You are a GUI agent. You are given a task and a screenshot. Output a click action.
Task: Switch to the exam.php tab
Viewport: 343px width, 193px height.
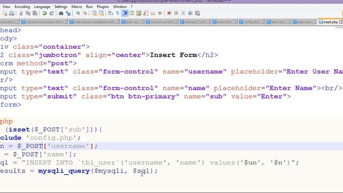pyautogui.click(x=304, y=22)
